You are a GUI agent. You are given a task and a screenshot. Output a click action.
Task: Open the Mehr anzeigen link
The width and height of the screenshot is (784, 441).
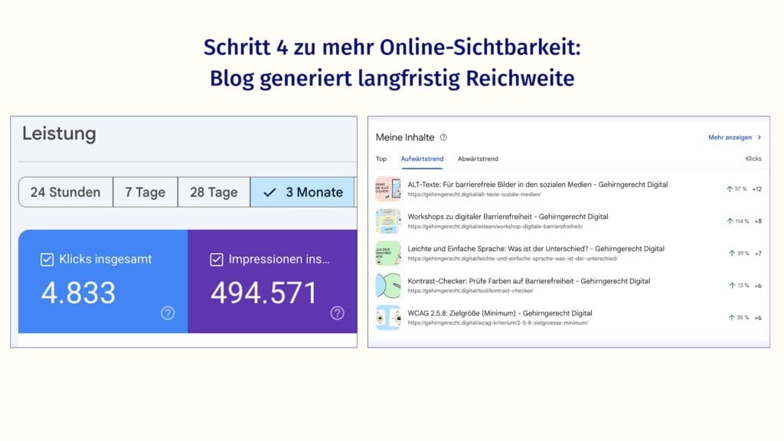click(x=730, y=137)
